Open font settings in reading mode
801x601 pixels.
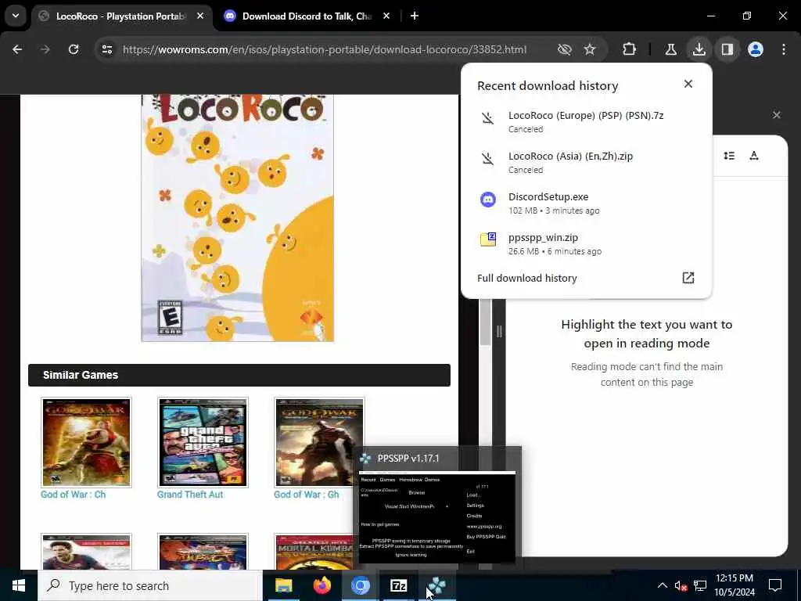(x=754, y=156)
